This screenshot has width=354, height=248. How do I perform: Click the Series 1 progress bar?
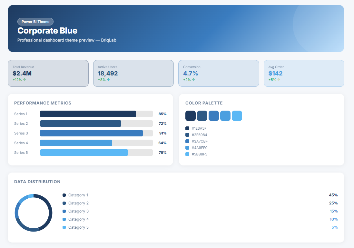click(x=88, y=114)
